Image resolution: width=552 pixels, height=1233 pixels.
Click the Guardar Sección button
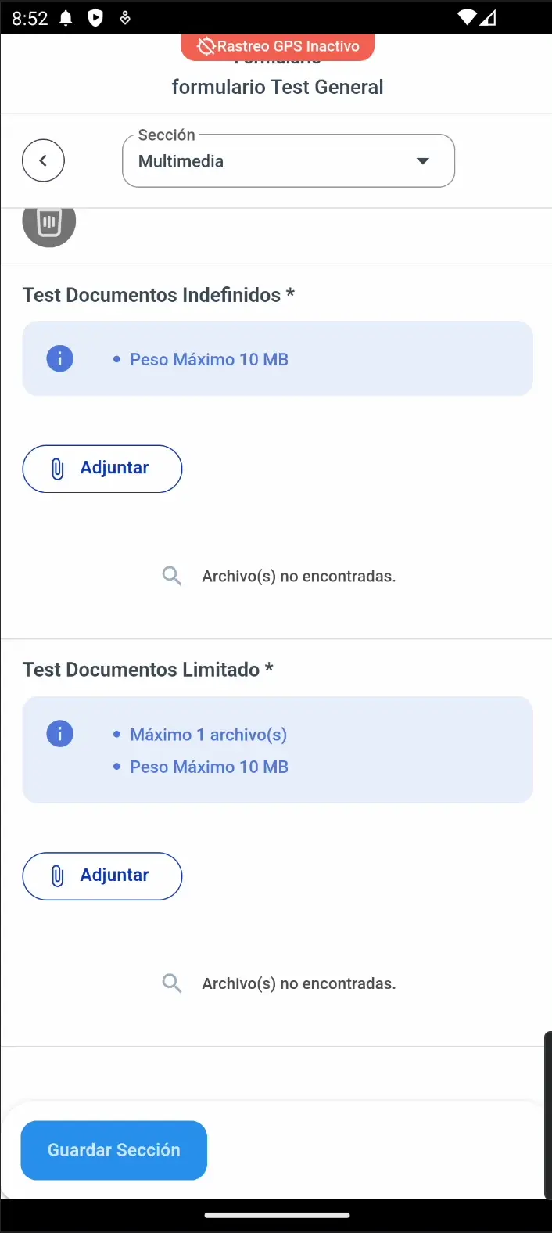pyautogui.click(x=114, y=1150)
